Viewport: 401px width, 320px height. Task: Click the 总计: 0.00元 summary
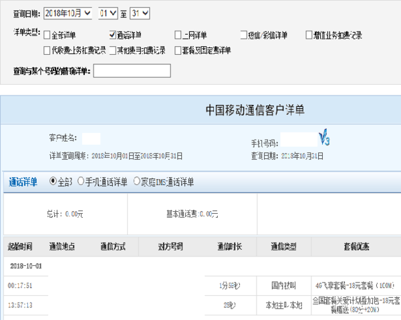pos(65,214)
